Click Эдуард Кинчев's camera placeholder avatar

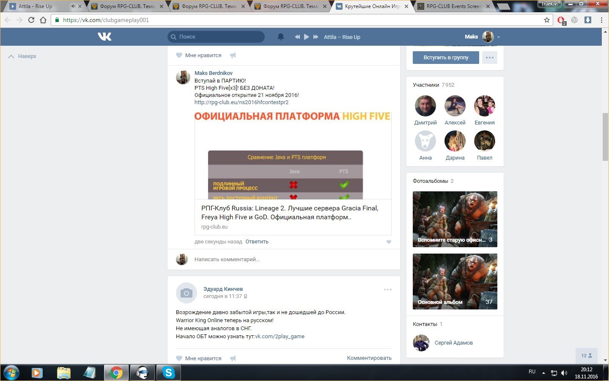click(187, 293)
